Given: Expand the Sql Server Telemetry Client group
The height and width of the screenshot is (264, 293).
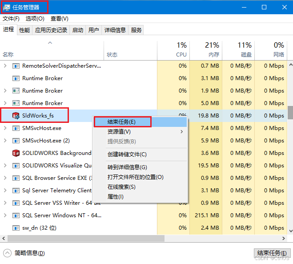Looking at the screenshot, I should pos(5,191).
